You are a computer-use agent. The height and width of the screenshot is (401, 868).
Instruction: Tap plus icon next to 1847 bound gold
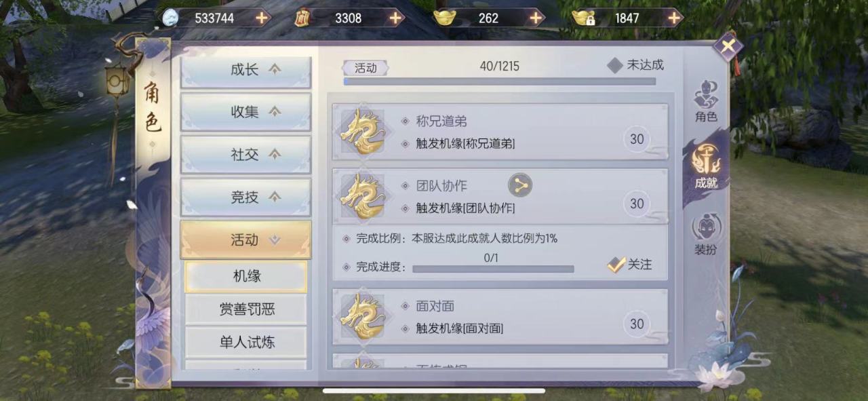(x=674, y=18)
